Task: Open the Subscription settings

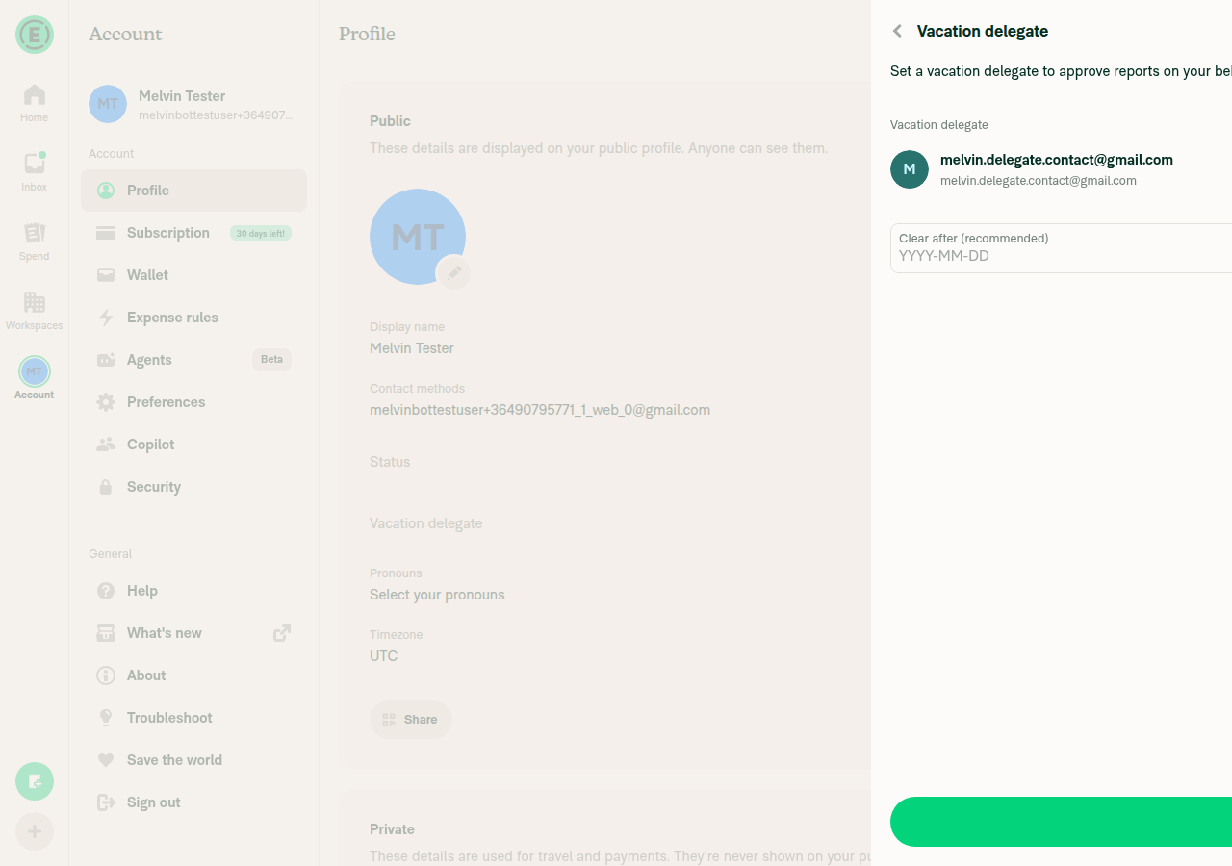Action: click(193, 233)
